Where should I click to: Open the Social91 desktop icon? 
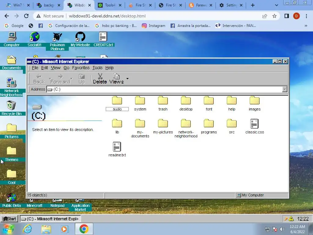click(x=34, y=39)
